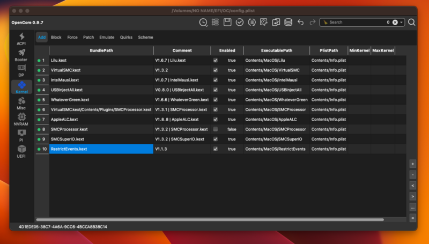Select comment cell V1.3.2 in row 2
This screenshot has height=244, width=429.
click(x=182, y=70)
